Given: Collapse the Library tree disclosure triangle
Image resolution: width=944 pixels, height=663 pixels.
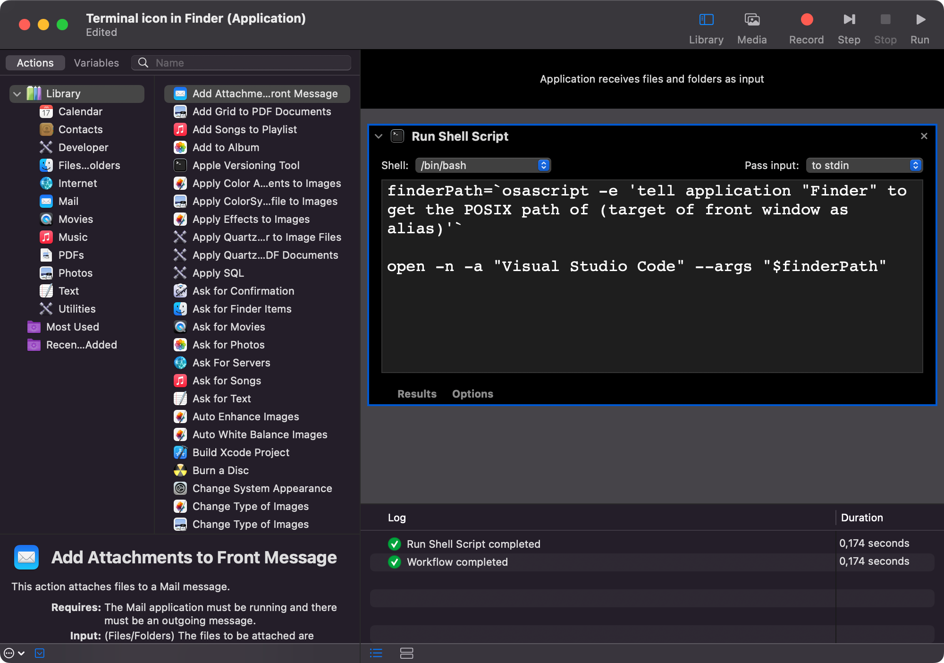Looking at the screenshot, I should click(17, 93).
